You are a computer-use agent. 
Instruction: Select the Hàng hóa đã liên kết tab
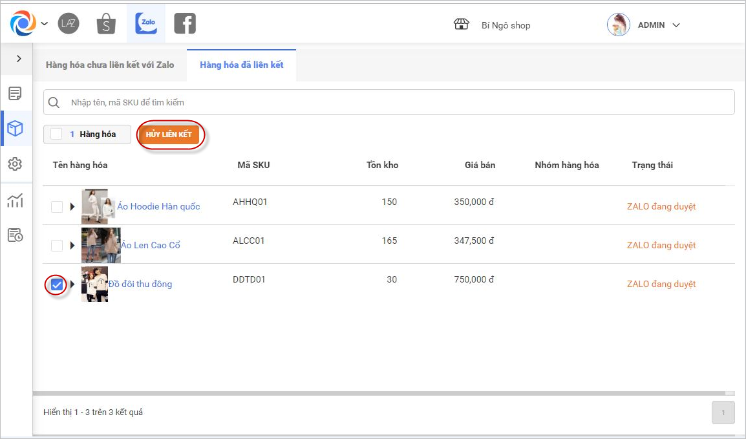tap(241, 65)
